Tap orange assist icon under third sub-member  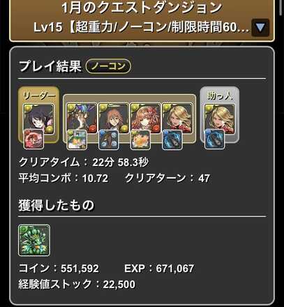point(140,140)
